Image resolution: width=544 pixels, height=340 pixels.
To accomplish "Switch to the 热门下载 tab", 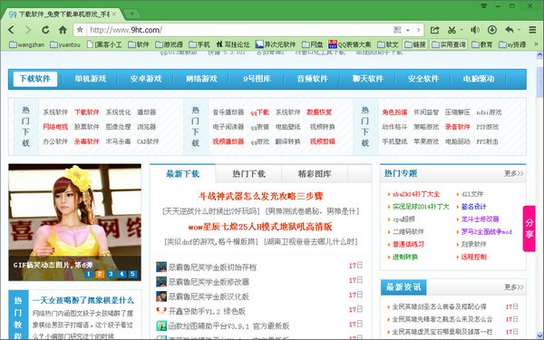I will (x=248, y=173).
